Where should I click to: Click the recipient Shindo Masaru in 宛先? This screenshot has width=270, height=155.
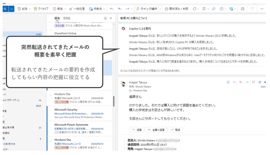143,87
